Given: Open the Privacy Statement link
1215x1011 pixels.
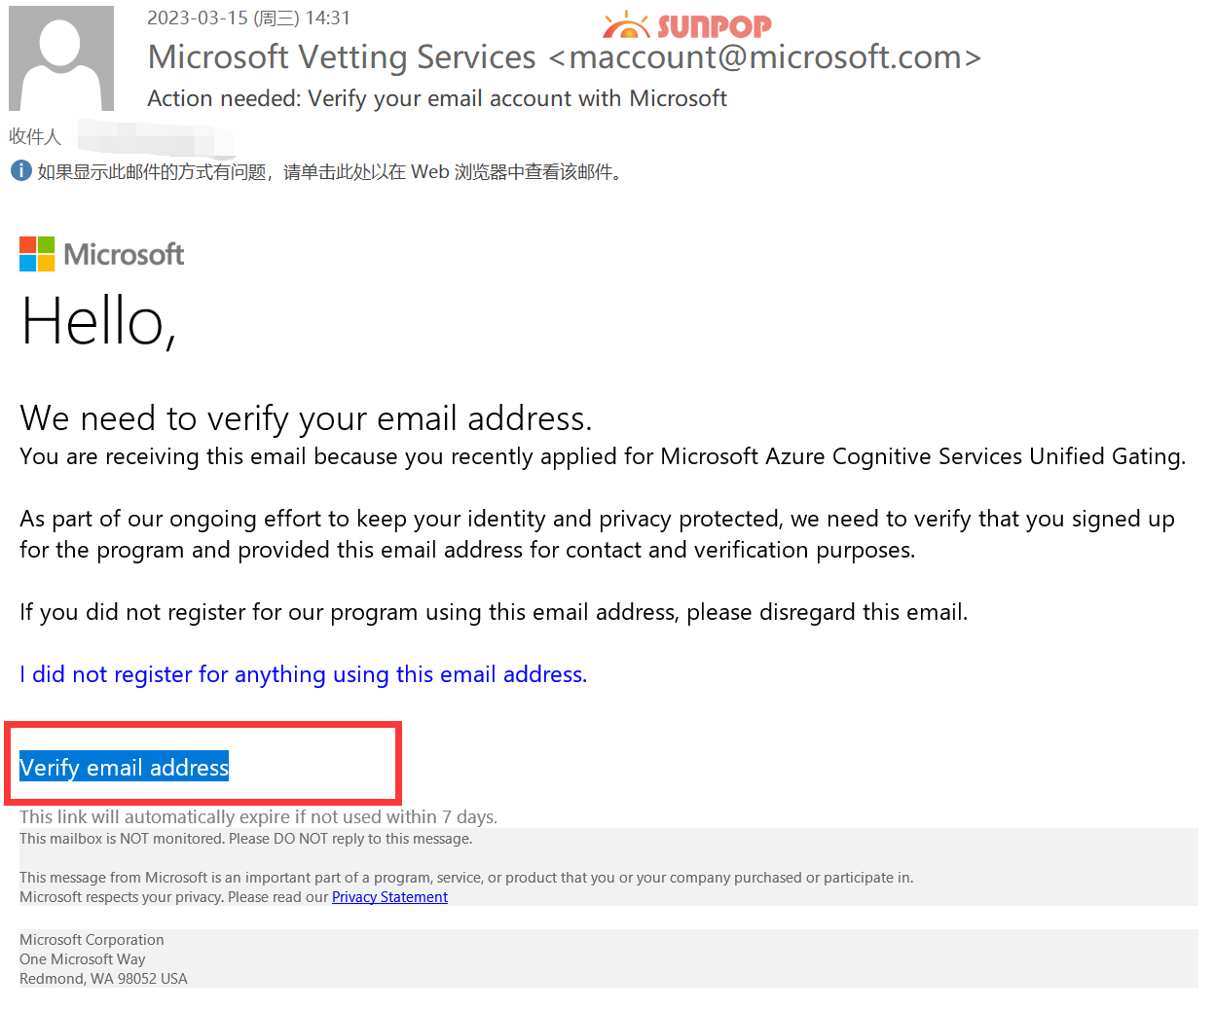Looking at the screenshot, I should click(389, 896).
